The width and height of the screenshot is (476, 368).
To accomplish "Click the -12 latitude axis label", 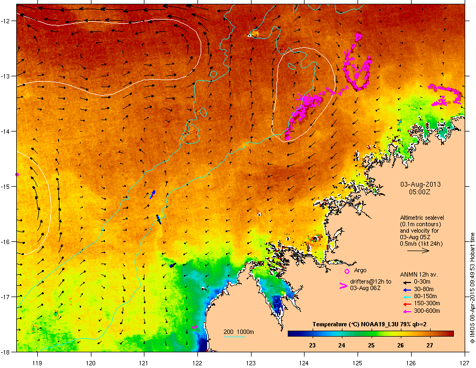I will click(5, 21).
